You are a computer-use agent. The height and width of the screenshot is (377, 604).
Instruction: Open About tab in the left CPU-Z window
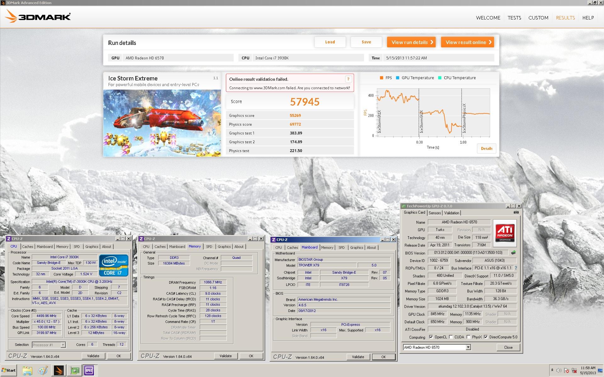pos(106,247)
